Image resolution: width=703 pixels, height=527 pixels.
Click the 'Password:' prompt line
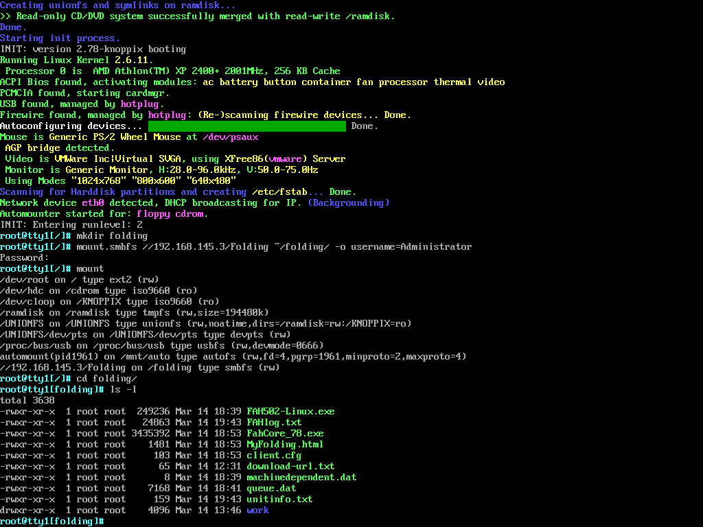[x=25, y=258]
